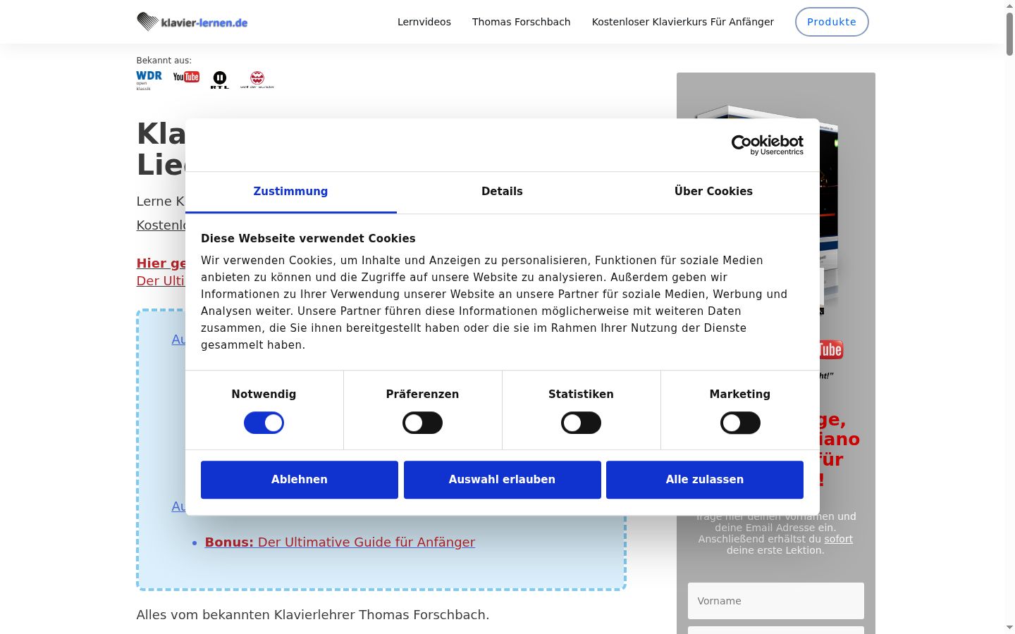Enable the Marketing cookie switch
This screenshot has height=634, width=1015.
click(740, 423)
